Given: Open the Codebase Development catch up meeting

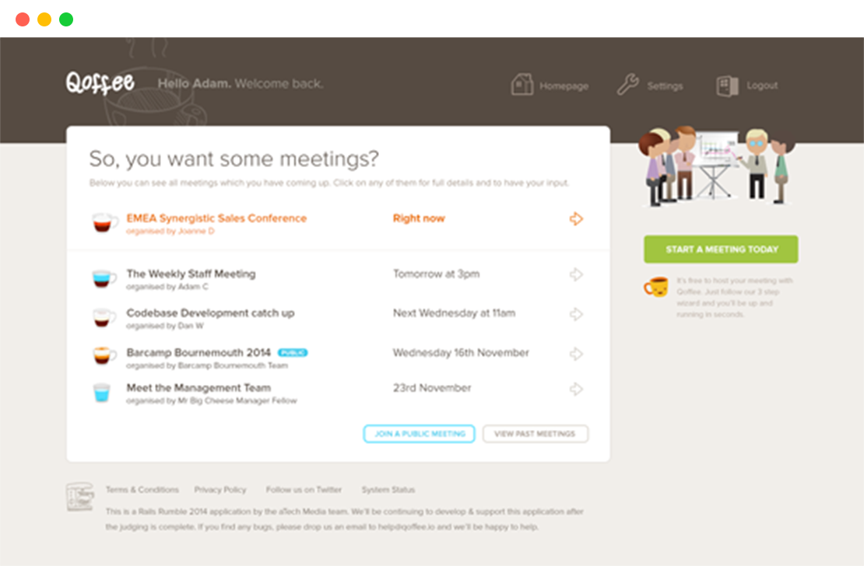Looking at the screenshot, I should [x=210, y=313].
